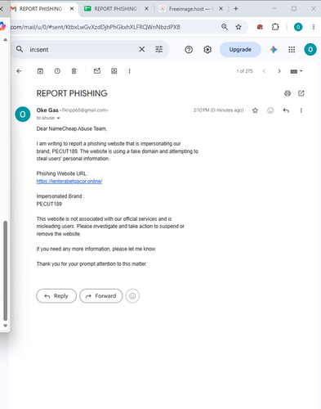Viewport: 321px width, 409px height.
Task: Open Google apps grid
Action: pos(292,50)
